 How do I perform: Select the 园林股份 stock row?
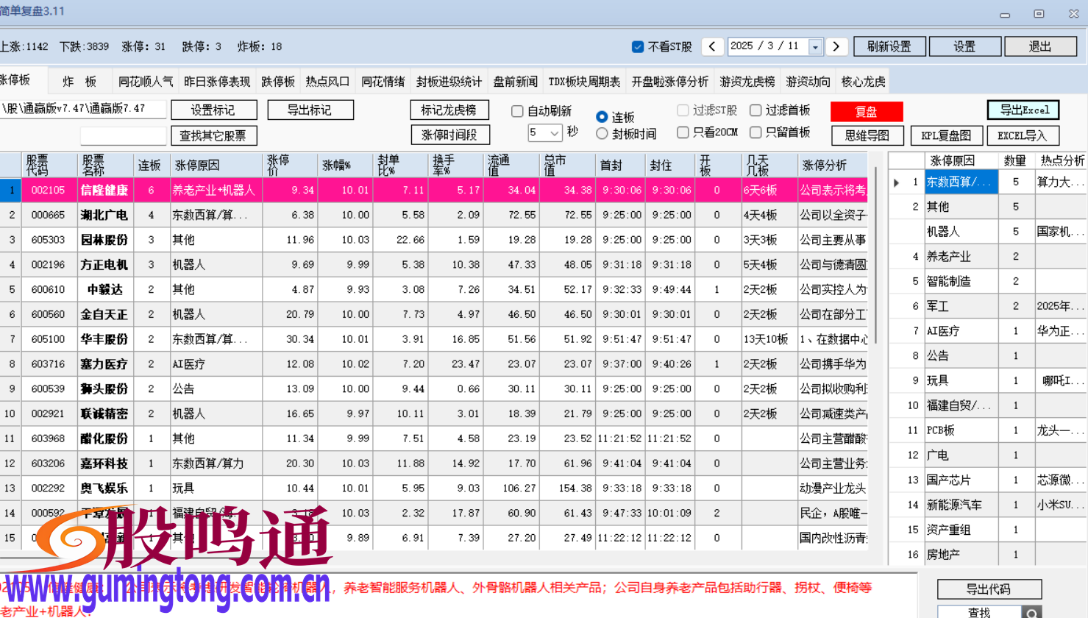coord(434,240)
